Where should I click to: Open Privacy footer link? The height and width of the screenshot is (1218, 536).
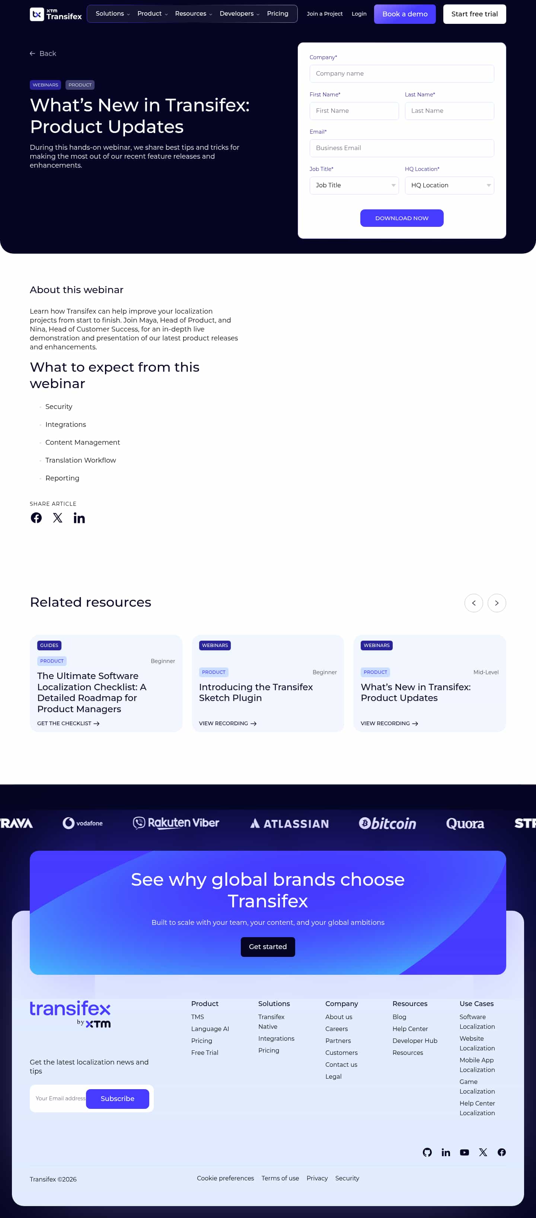point(317,1178)
